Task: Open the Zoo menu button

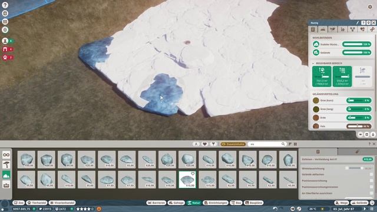Action: (18, 203)
